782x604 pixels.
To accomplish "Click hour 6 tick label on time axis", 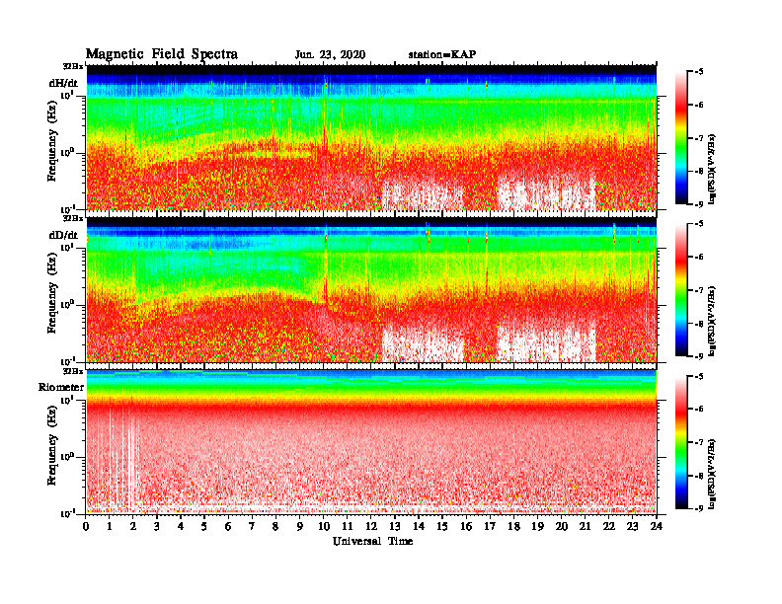I will (228, 526).
